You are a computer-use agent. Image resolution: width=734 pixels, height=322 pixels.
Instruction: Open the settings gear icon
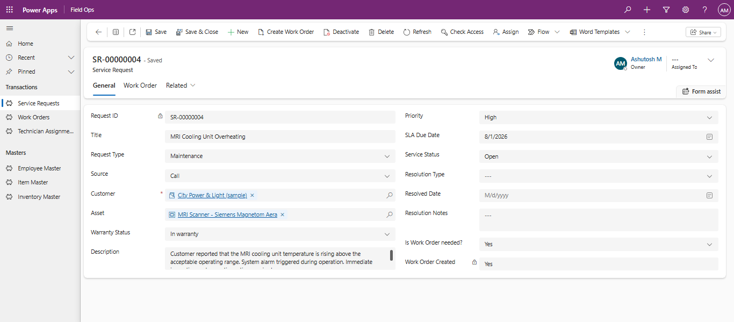tap(686, 10)
